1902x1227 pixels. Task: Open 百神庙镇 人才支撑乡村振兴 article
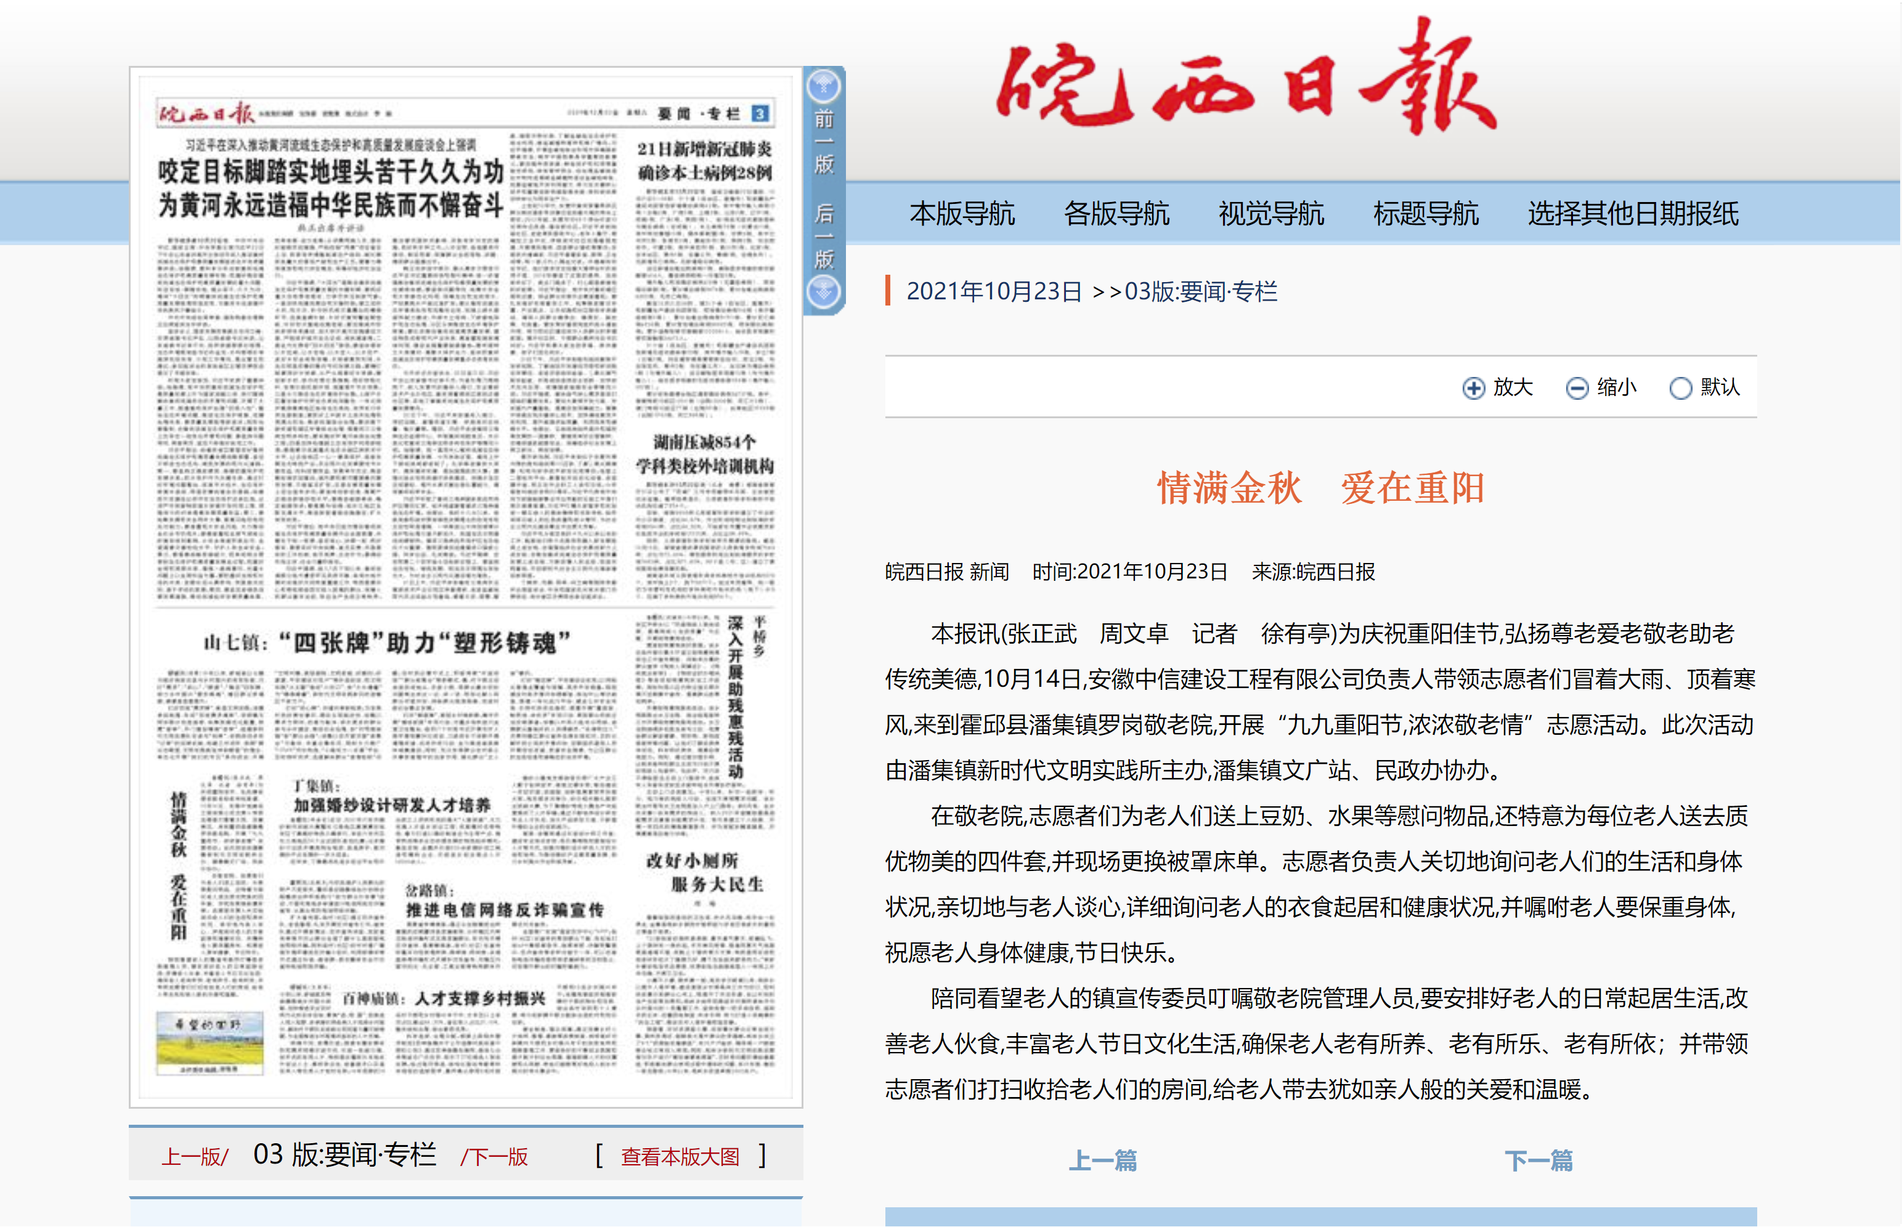click(444, 998)
